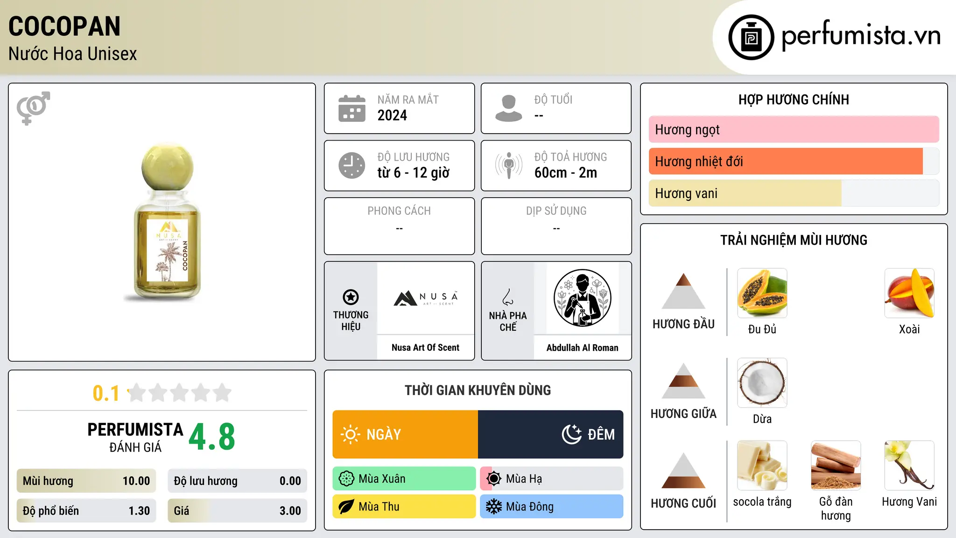Viewport: 956px width, 538px height.
Task: Open the Đu Đủ papaya note image
Action: 762,293
